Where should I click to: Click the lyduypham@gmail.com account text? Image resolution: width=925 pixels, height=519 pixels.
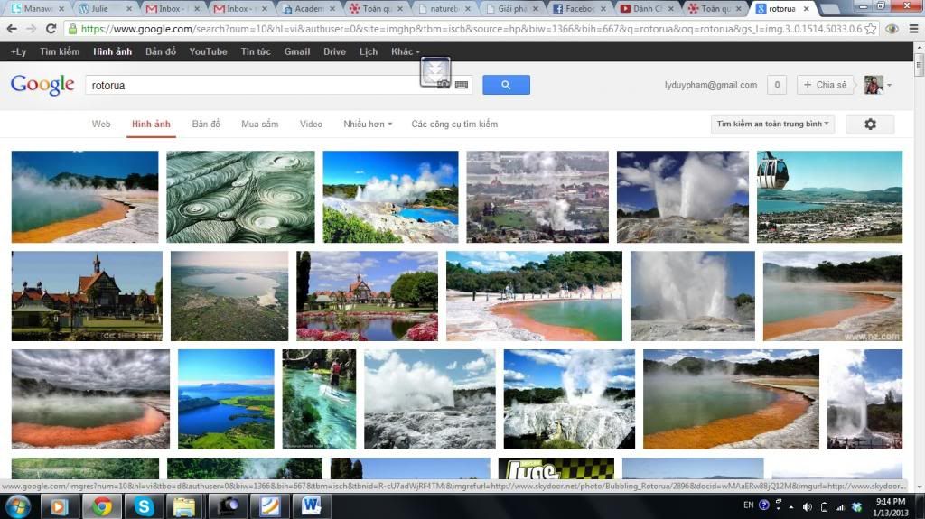(x=710, y=85)
